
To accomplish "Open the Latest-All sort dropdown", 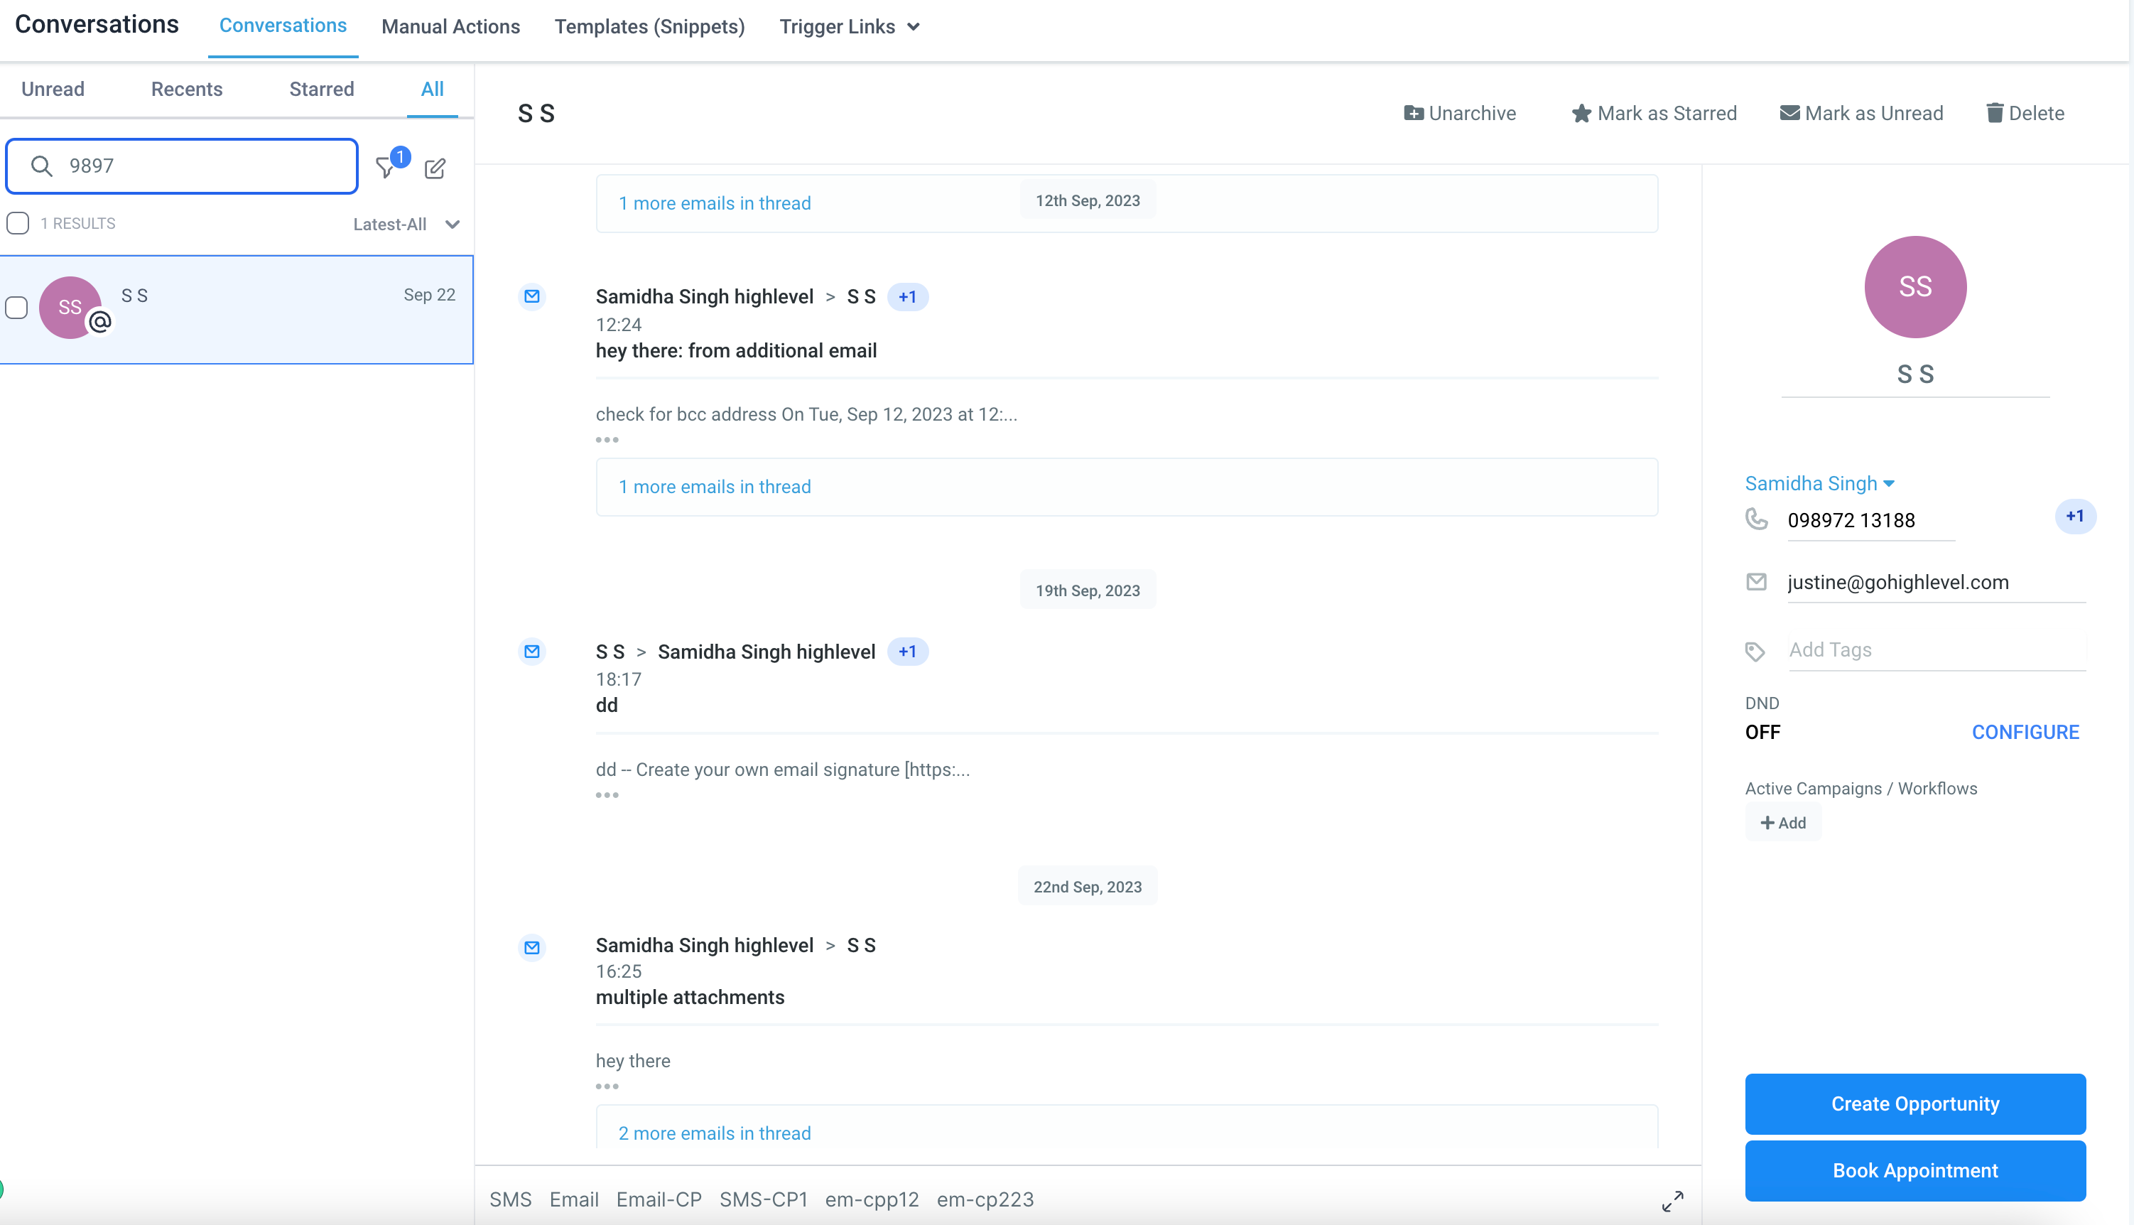I will point(406,225).
